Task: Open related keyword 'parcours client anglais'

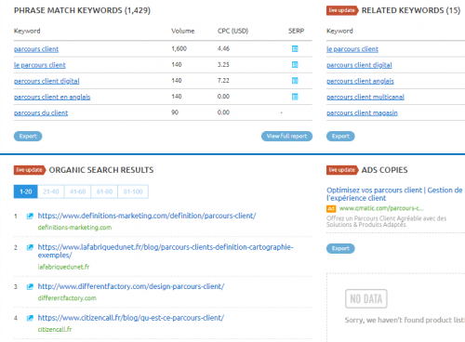Action: (x=360, y=81)
